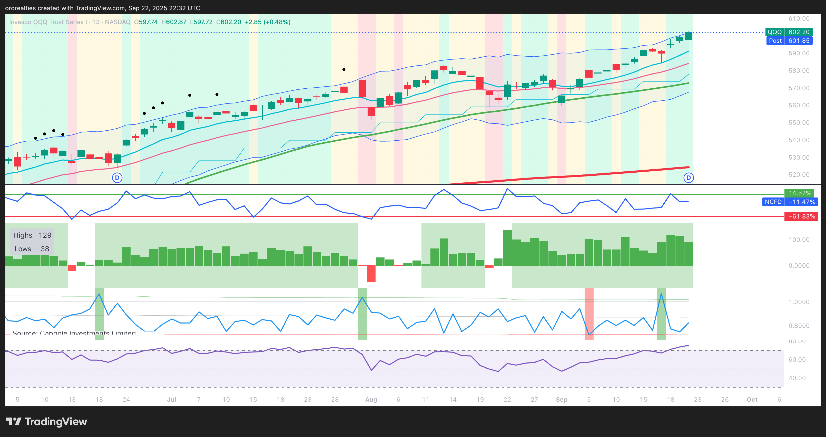826x437 pixels.
Task: Click the Aug label on time axis
Action: coord(371,400)
